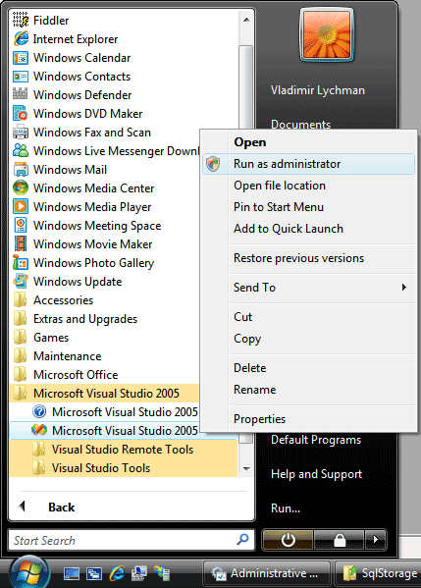Select Run as administrator
The width and height of the screenshot is (421, 588).
[308, 164]
